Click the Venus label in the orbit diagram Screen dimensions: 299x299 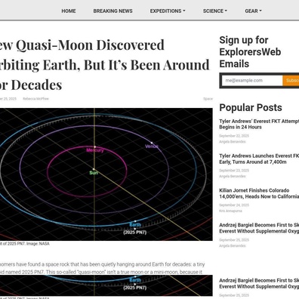(152, 146)
